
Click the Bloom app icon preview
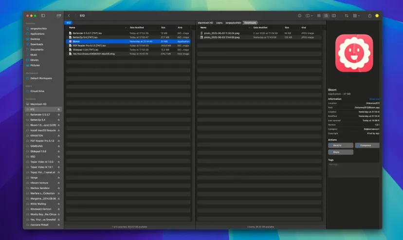point(354,53)
